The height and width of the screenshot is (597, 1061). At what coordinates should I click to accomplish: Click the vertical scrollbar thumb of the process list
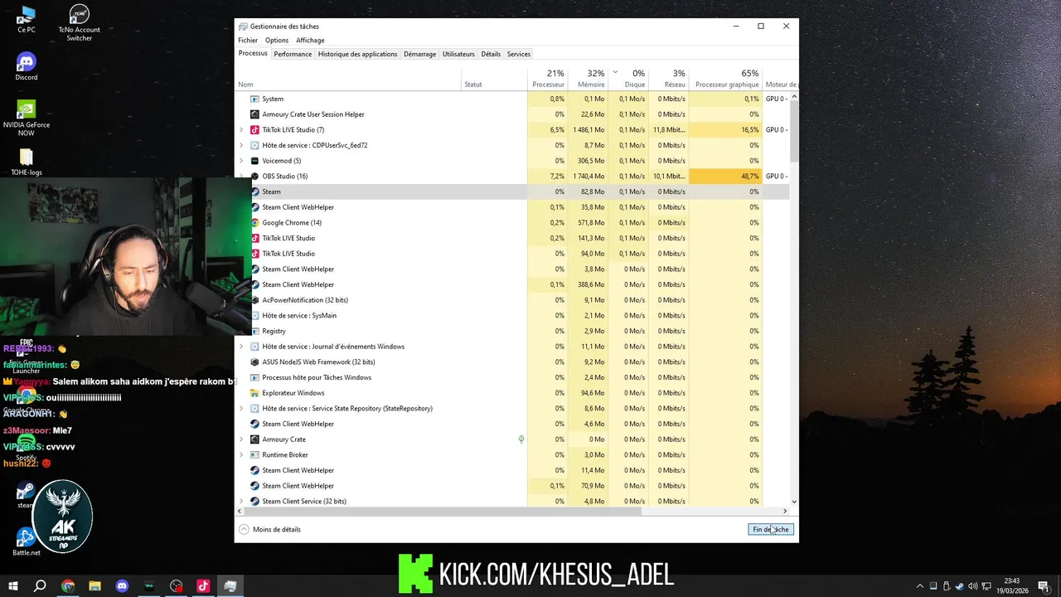(x=794, y=131)
